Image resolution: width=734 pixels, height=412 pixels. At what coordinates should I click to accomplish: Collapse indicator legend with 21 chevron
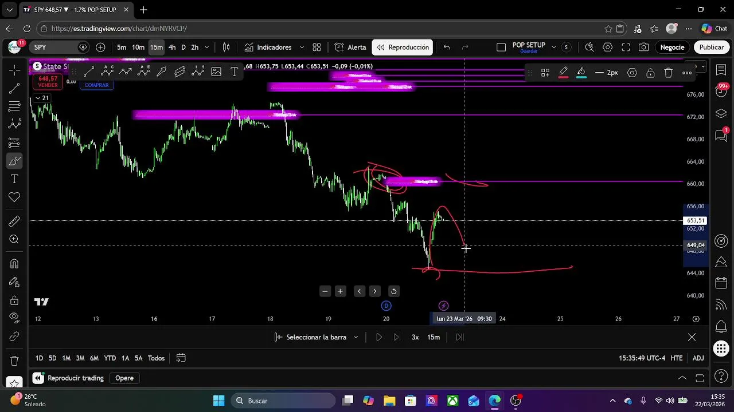[42, 98]
